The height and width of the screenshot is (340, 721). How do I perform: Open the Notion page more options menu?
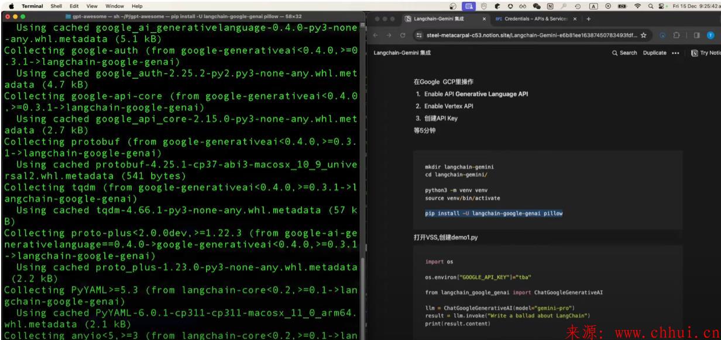pyautogui.click(x=675, y=53)
